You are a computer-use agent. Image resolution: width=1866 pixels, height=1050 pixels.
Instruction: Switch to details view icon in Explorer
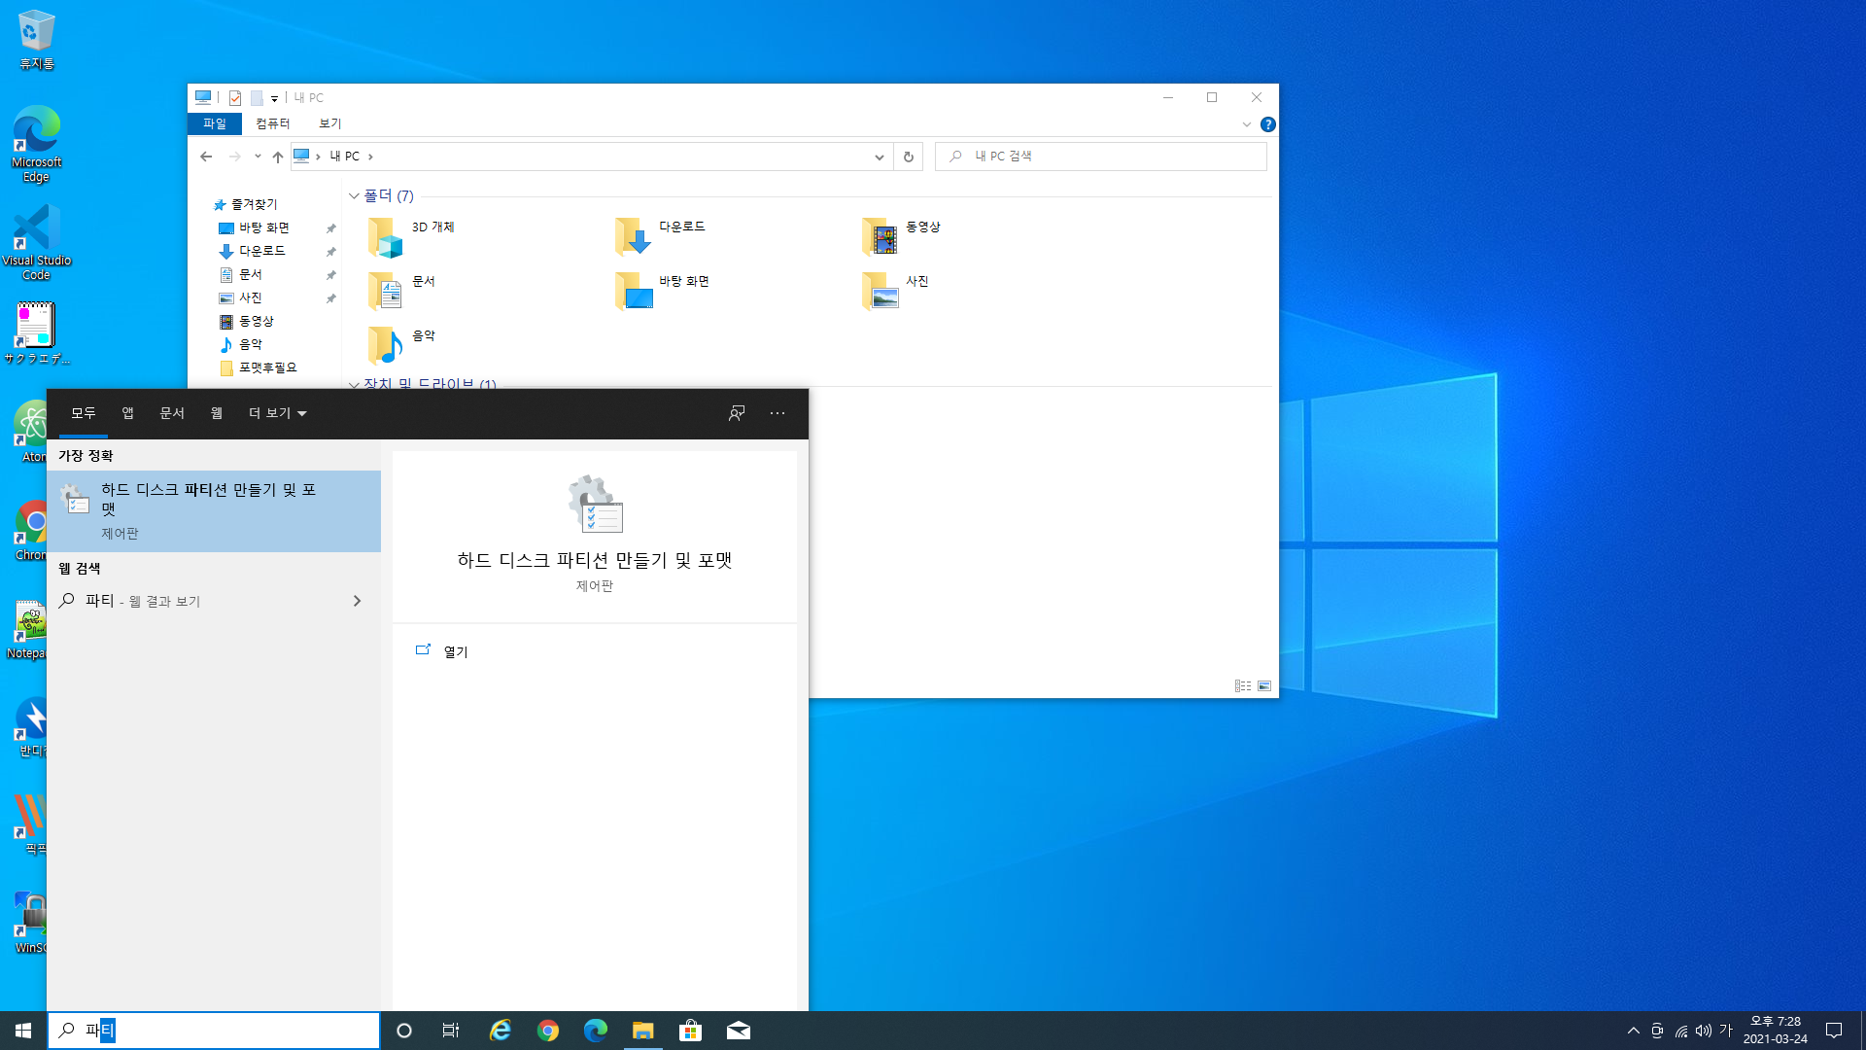pyautogui.click(x=1242, y=685)
